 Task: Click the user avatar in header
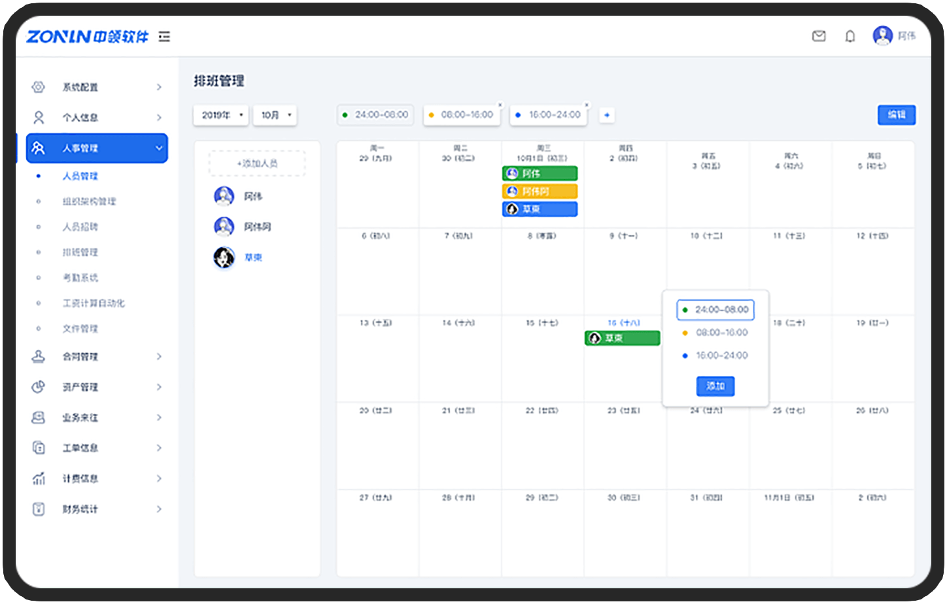[882, 35]
